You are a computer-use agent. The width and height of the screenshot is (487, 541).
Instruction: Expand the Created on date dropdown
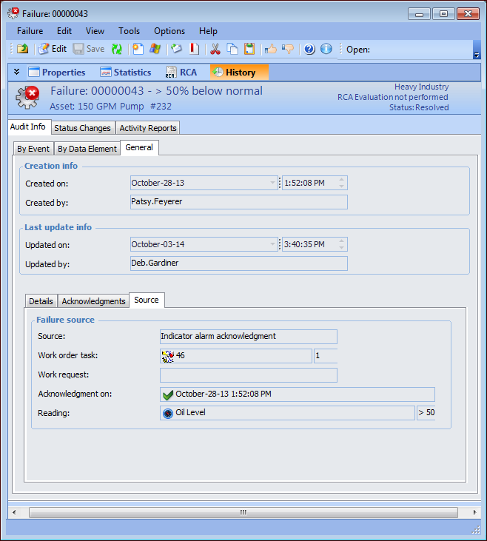coord(272,183)
